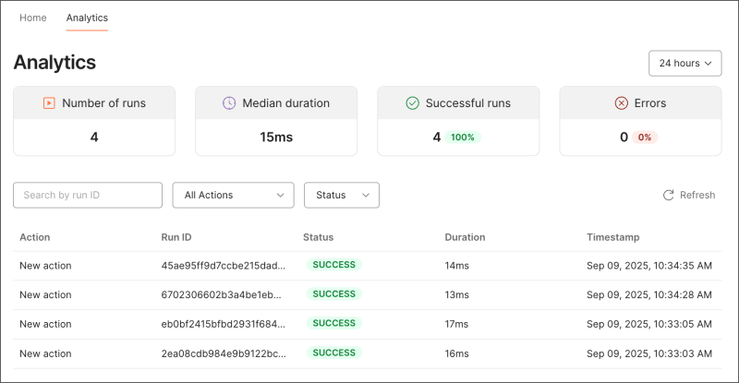The width and height of the screenshot is (739, 383).
Task: Click the 0% errors badge
Action: click(645, 138)
